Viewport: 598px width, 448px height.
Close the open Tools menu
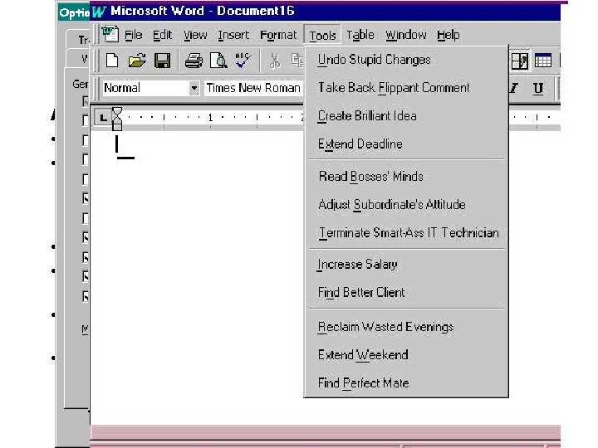(x=322, y=35)
